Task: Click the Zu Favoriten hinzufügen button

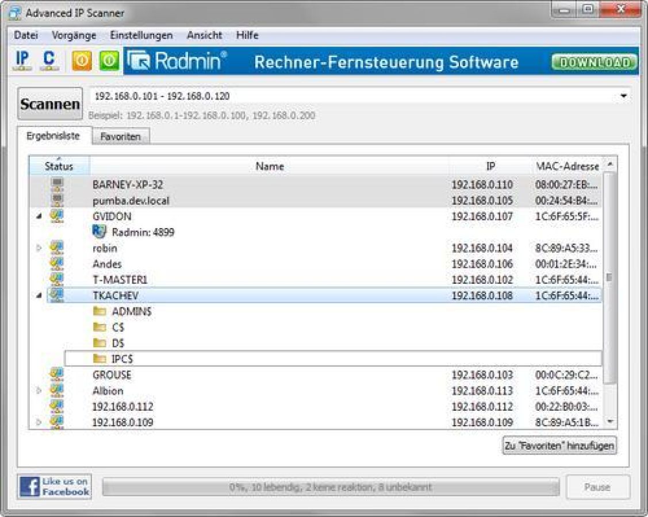Action: (558, 445)
